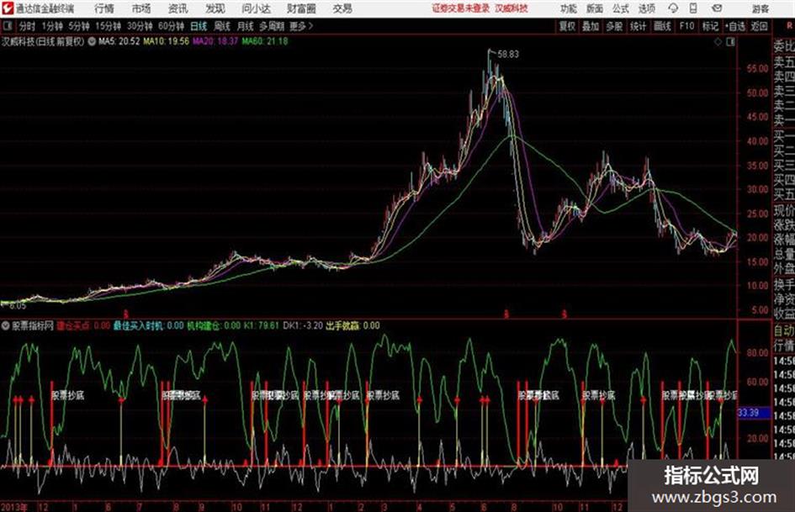
Task: Expand the 更多 periods dropdown
Action: 301,26
